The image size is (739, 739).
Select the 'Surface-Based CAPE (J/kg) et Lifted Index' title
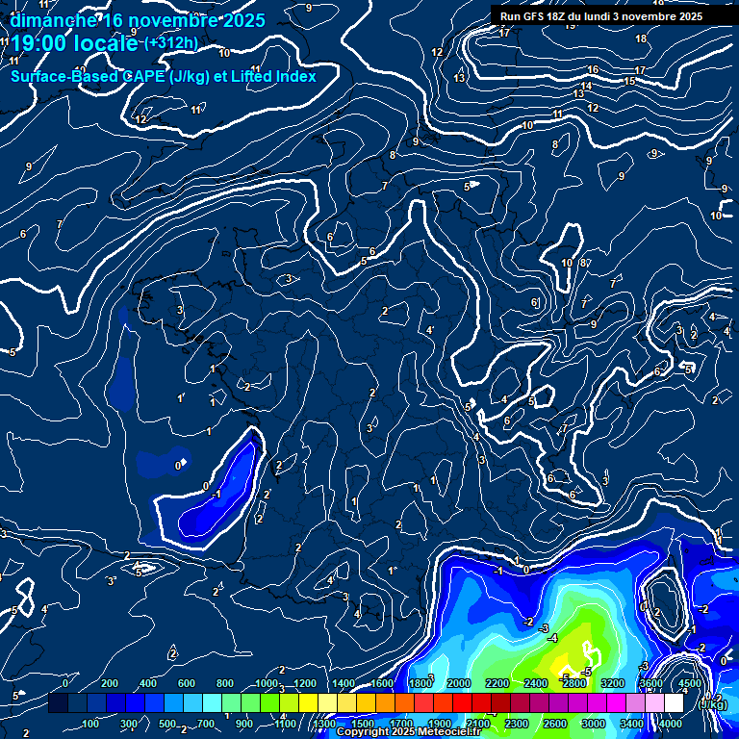164,76
